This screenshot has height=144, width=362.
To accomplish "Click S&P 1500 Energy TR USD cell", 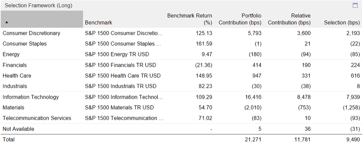I will 117,54.
